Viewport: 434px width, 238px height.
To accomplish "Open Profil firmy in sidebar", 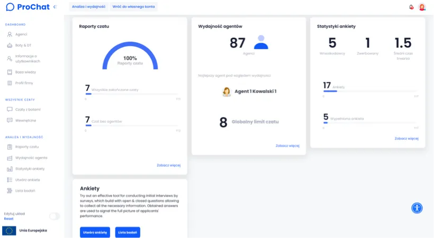I will [25, 83].
